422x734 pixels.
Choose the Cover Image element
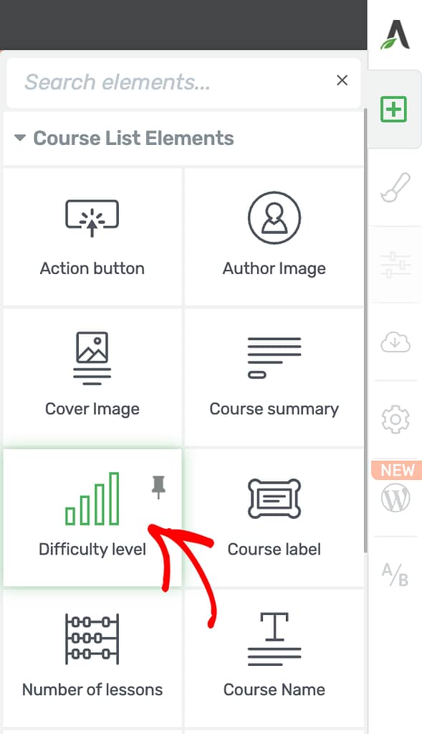pos(92,377)
